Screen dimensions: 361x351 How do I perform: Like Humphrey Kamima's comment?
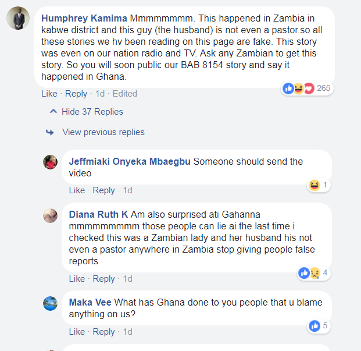[49, 94]
